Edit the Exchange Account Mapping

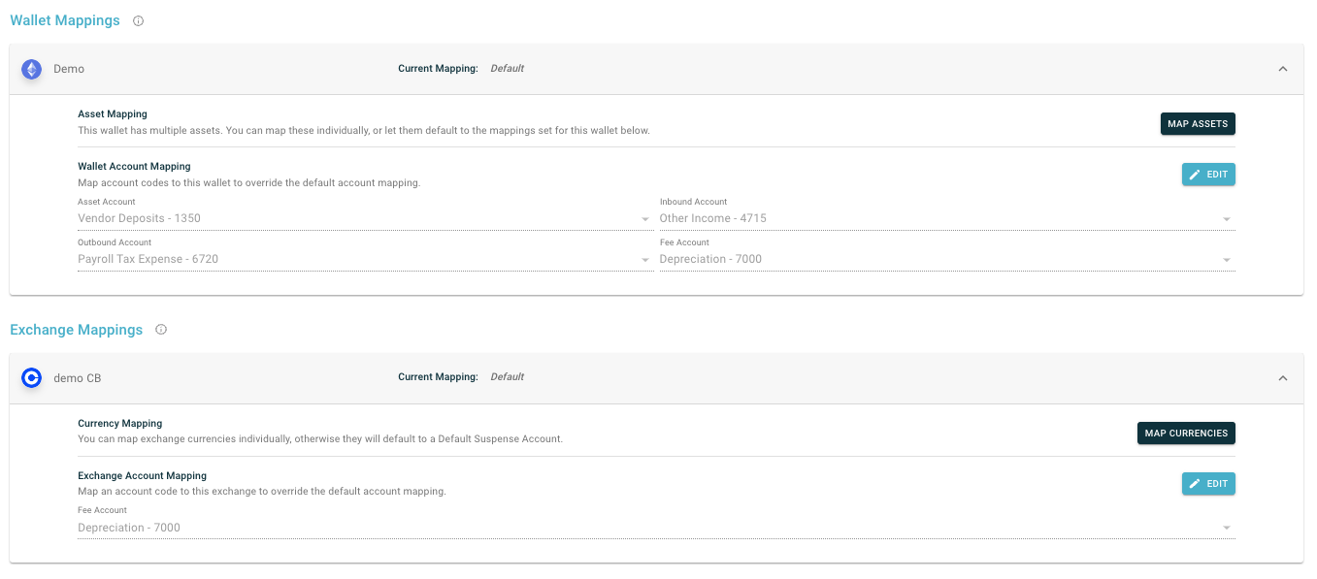click(x=1208, y=484)
